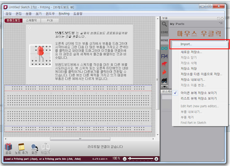
Task: Expand the parts bin list down arrow
Action: click(164, 87)
